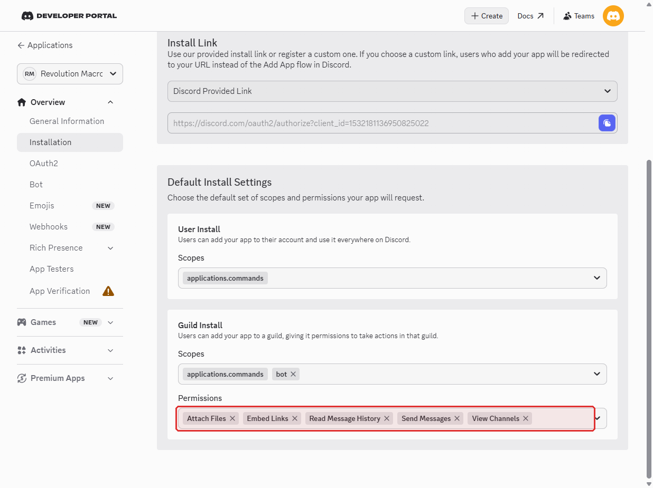The image size is (653, 488).
Task: Click the applications.commands tag under Guild Install
Action: (225, 374)
